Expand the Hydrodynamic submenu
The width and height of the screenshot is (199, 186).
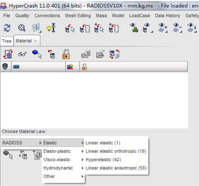pyautogui.click(x=63, y=168)
